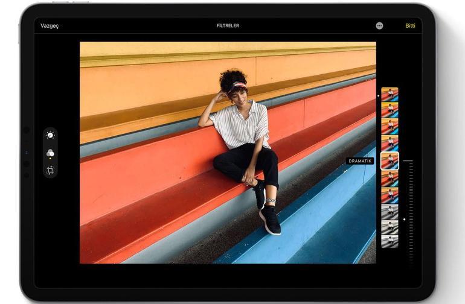This screenshot has width=465, height=304.
Task: Tap the main photo preview
Action: click(228, 153)
